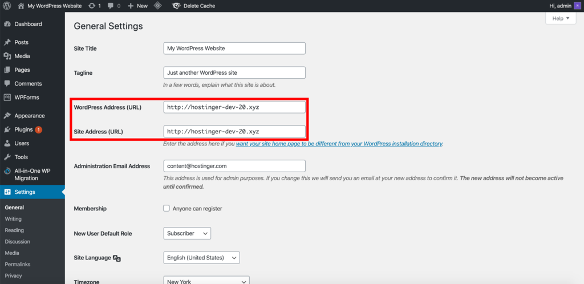
Task: Click the Membership field label
Action: pos(90,209)
